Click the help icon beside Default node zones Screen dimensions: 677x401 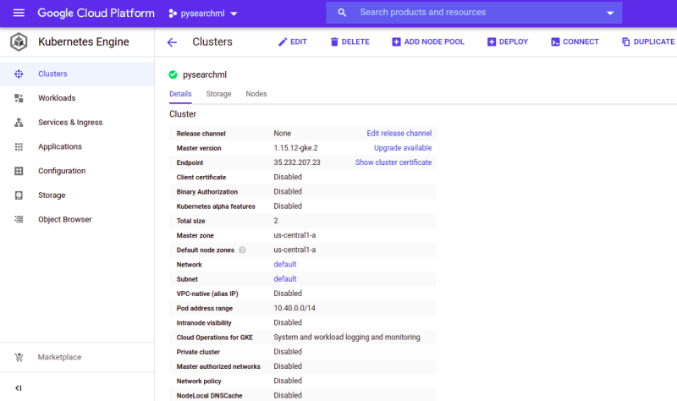pyautogui.click(x=242, y=250)
